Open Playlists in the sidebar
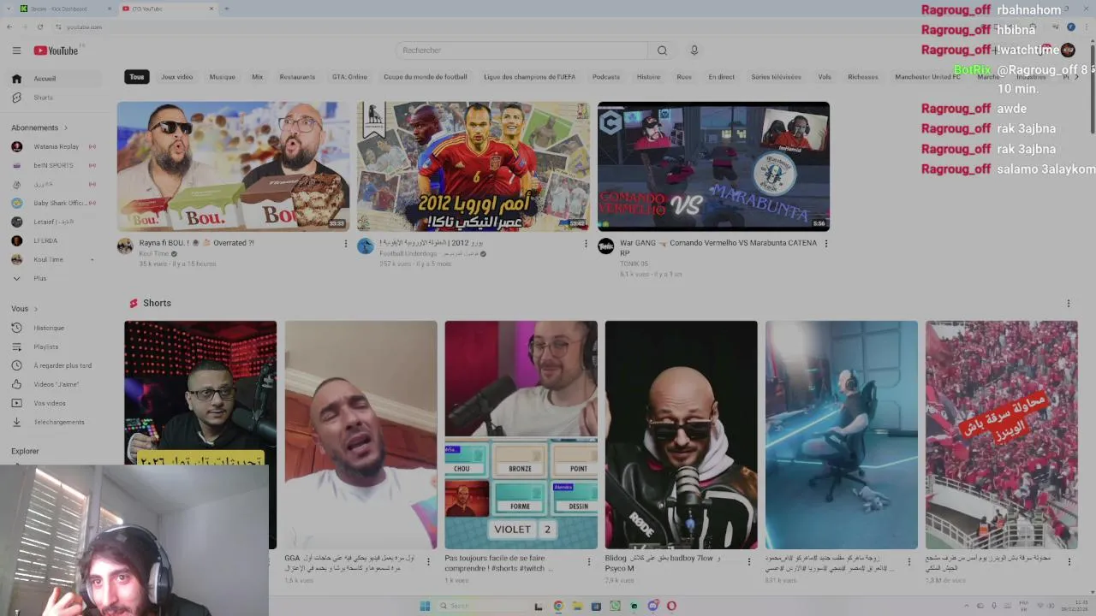 (x=53, y=346)
